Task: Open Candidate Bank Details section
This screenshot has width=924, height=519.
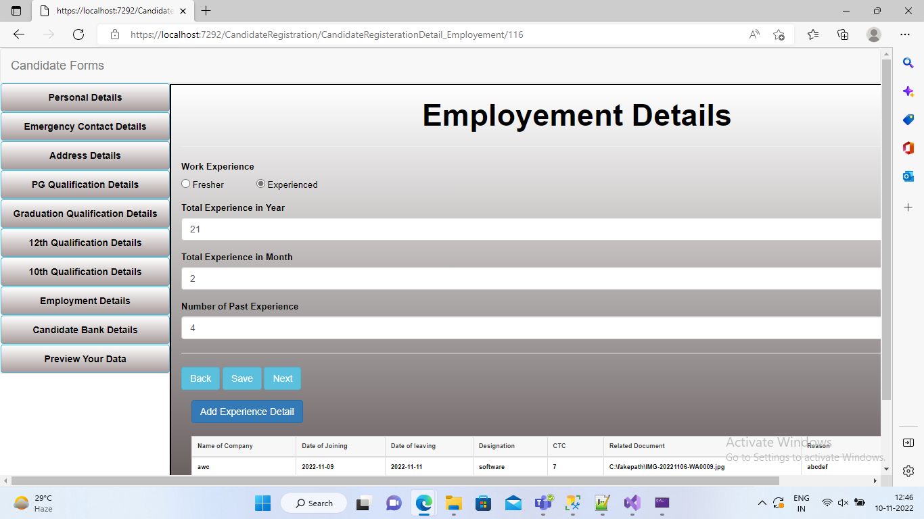Action: coord(85,330)
